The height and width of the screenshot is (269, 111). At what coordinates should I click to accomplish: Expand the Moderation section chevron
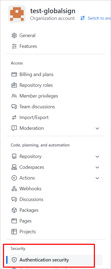click(97, 128)
